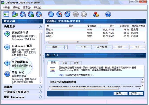Click the gray pause toolbar icon
Image resolution: width=149 pixels, height=105 pixels.
click(x=76, y=14)
